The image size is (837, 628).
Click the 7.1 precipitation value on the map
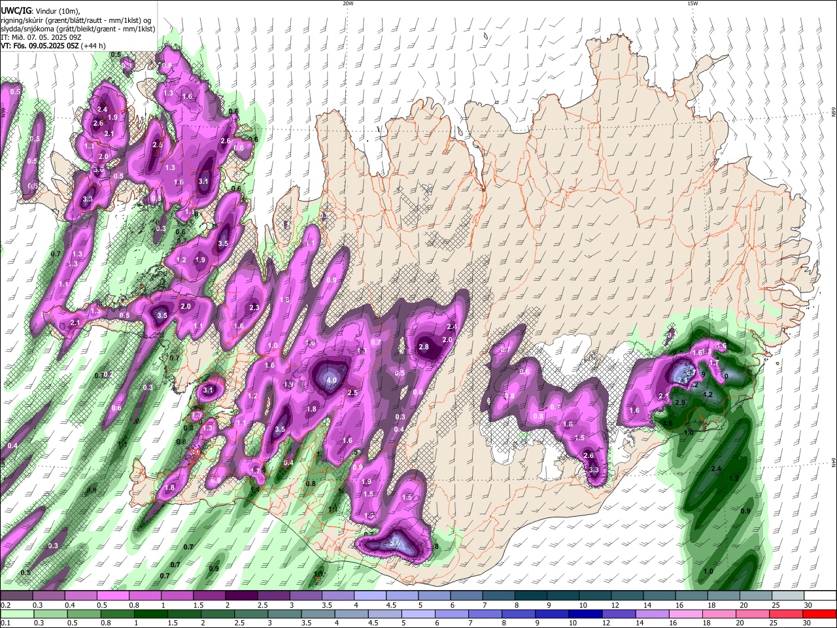683,379
